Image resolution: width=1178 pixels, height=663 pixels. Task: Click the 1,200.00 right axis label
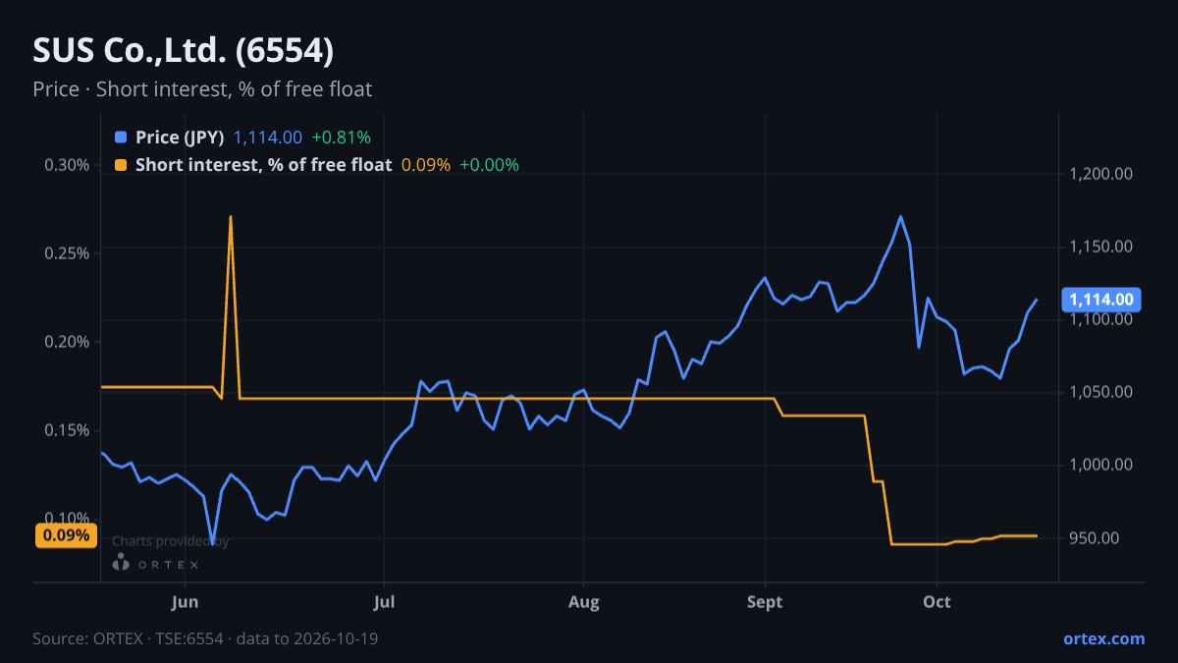click(1100, 174)
